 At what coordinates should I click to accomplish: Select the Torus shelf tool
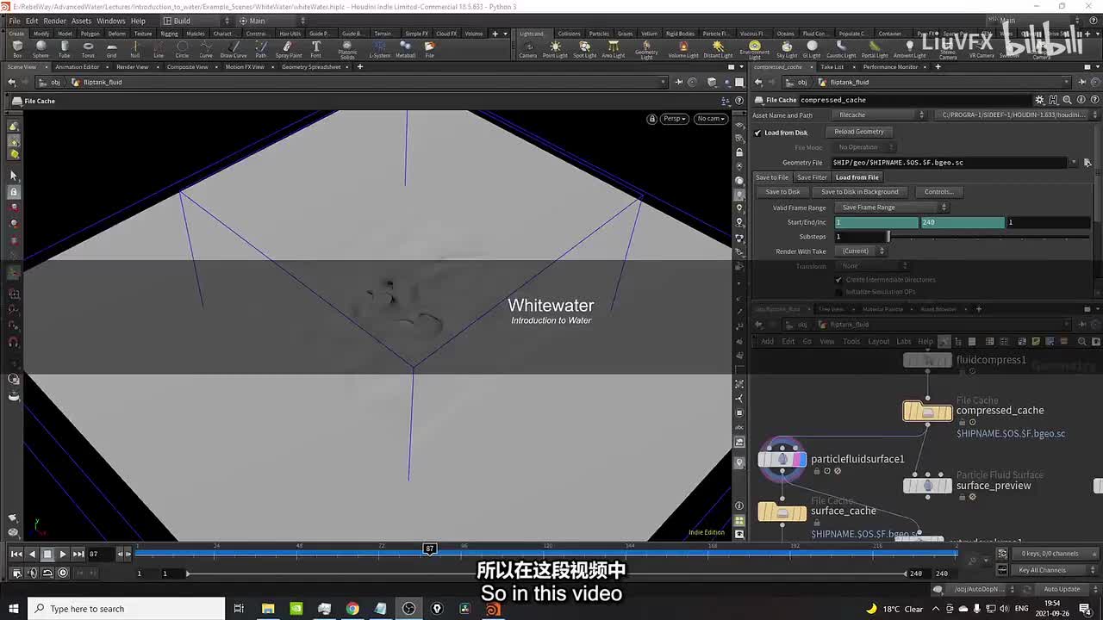88,49
